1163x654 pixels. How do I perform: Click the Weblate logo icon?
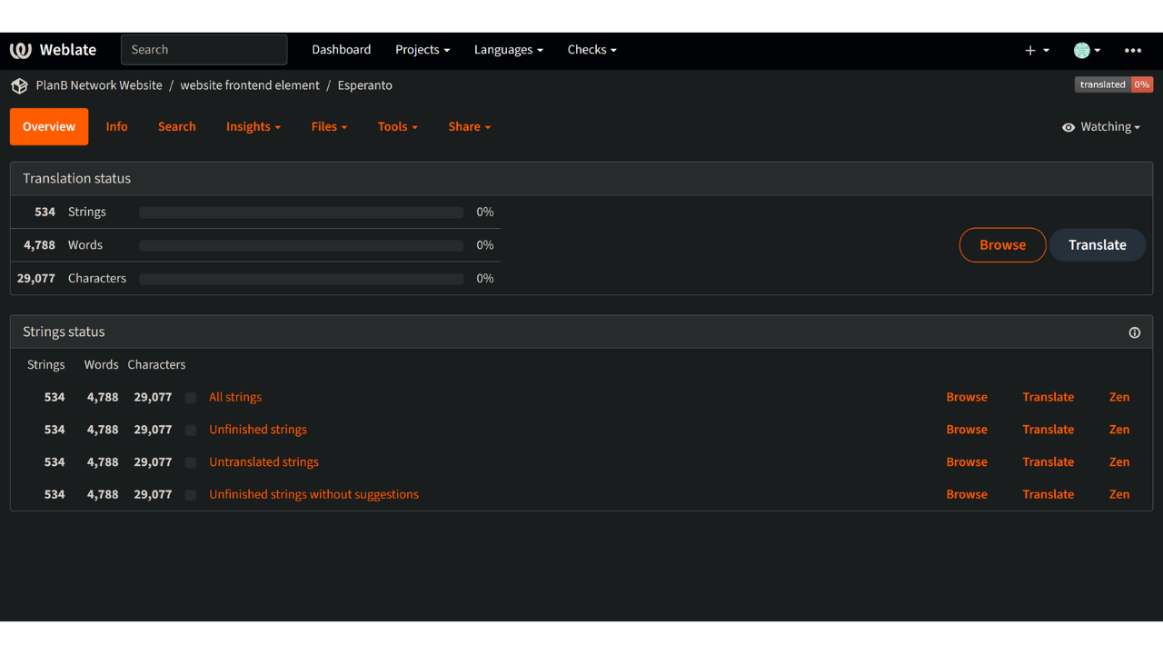pos(21,50)
